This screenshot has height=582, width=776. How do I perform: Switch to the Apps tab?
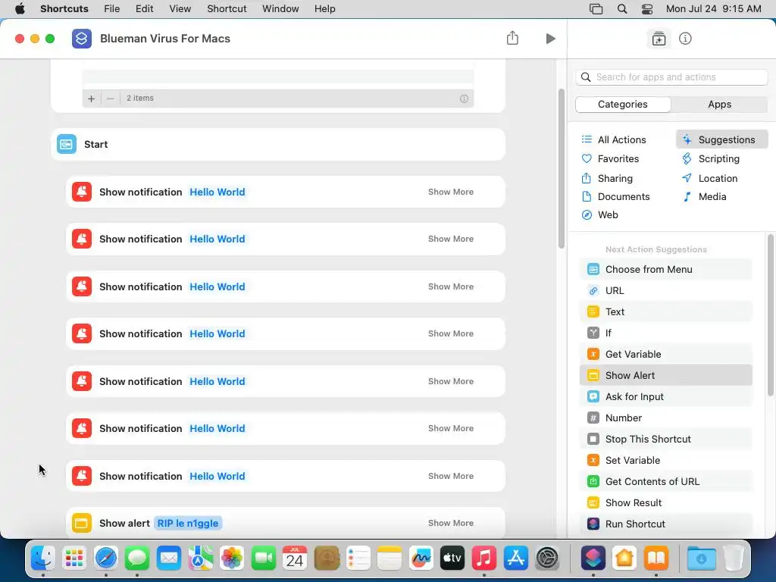(x=719, y=105)
